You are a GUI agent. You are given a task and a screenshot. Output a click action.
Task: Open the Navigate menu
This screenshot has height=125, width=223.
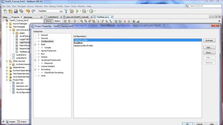[x=22, y=6]
